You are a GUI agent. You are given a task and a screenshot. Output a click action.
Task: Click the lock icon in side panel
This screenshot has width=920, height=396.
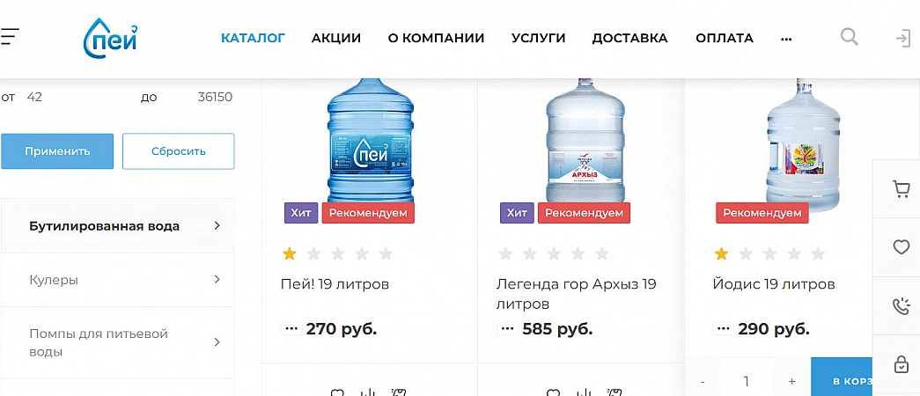pyautogui.click(x=901, y=363)
